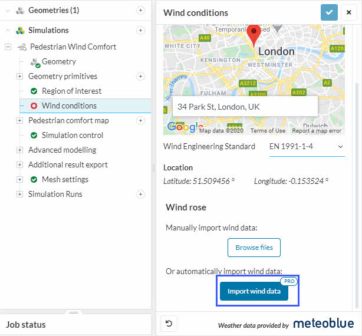This screenshot has width=362, height=336.
Task: Collapse the Simulations section chevron
Action: (8, 31)
